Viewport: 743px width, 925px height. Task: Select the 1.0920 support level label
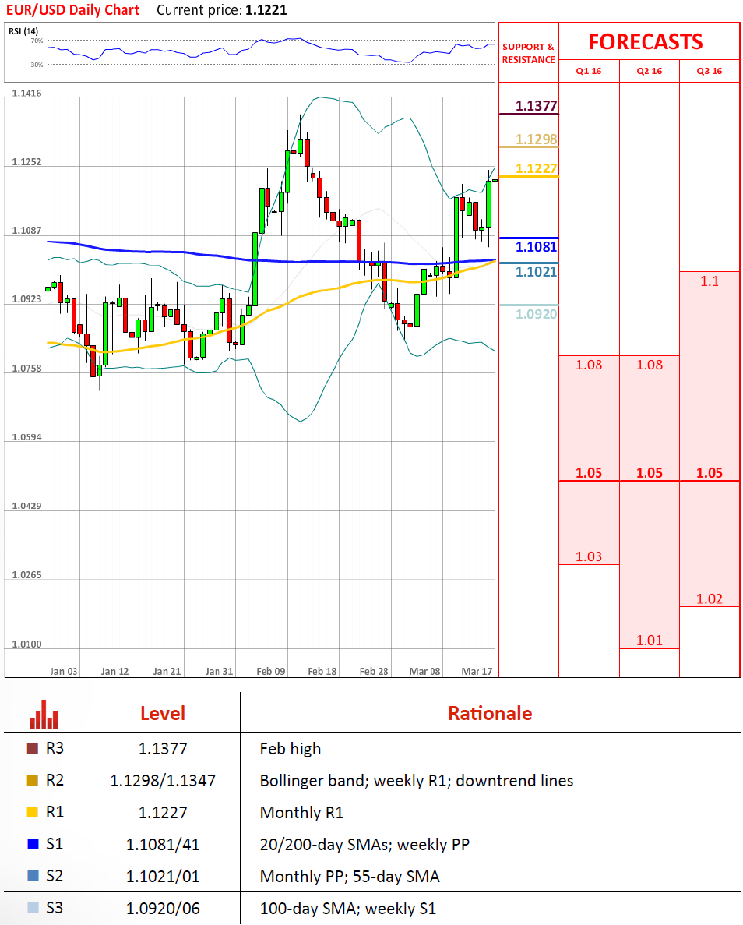click(x=537, y=313)
